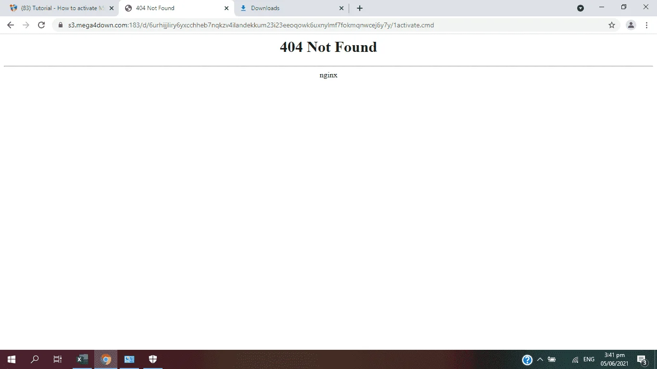The height and width of the screenshot is (369, 657).
Task: Click the battery status tray icon
Action: 552,359
